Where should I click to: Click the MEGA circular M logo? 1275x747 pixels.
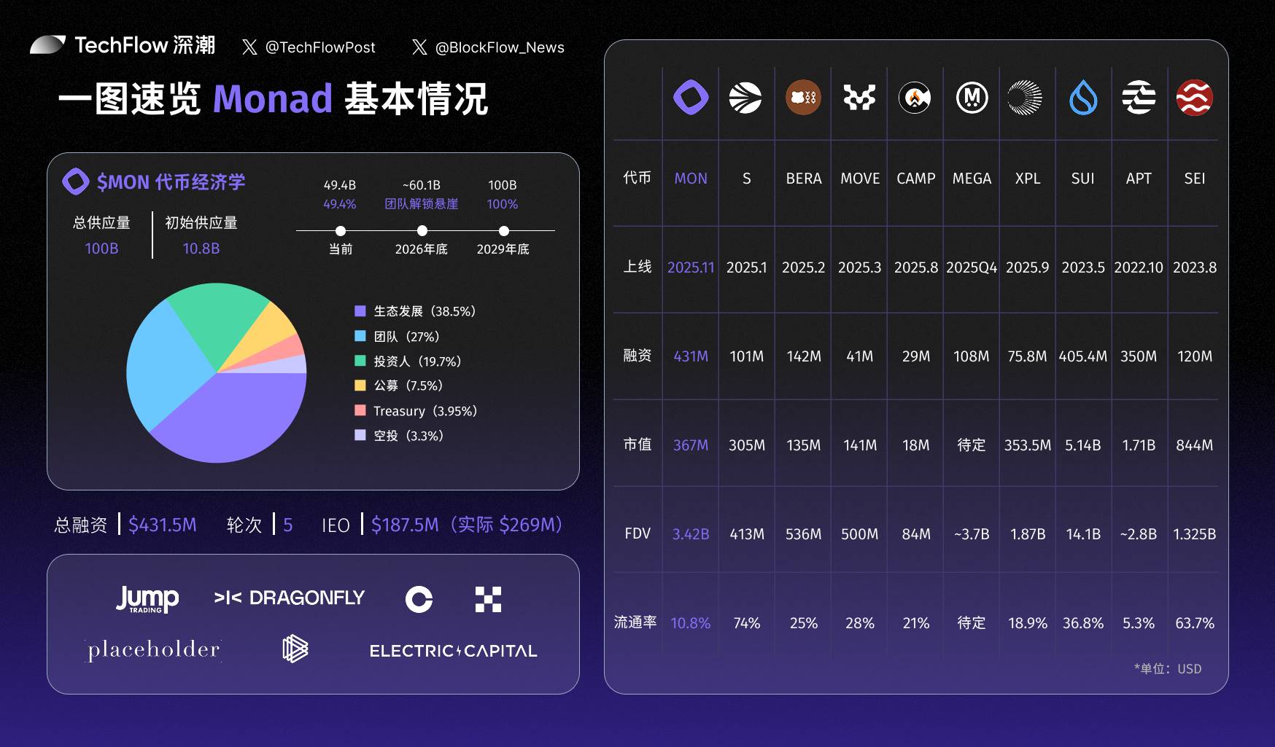tap(971, 98)
